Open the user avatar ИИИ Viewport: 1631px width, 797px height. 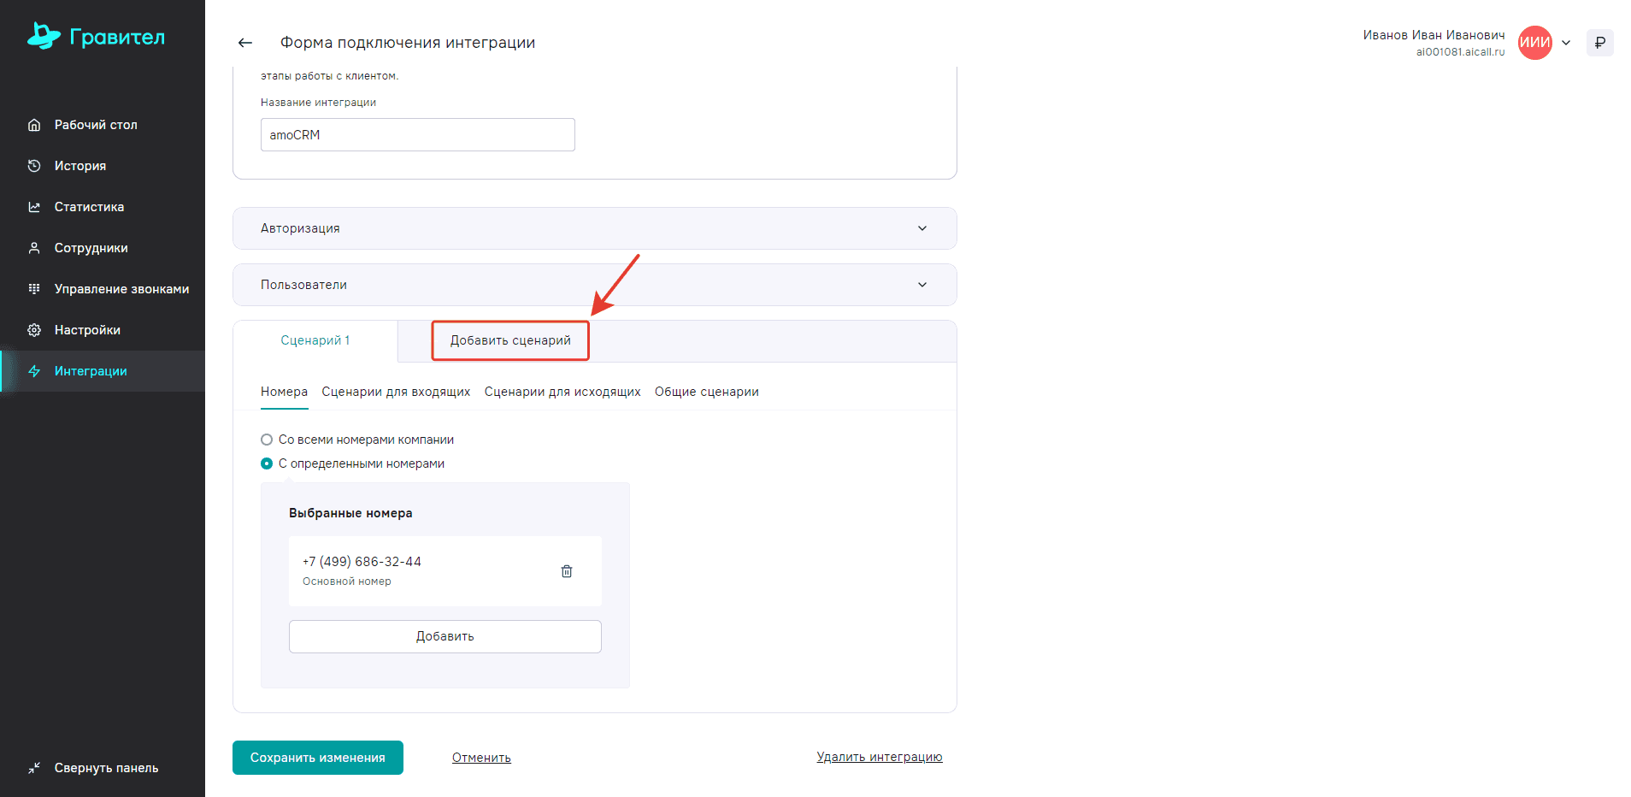click(x=1534, y=43)
